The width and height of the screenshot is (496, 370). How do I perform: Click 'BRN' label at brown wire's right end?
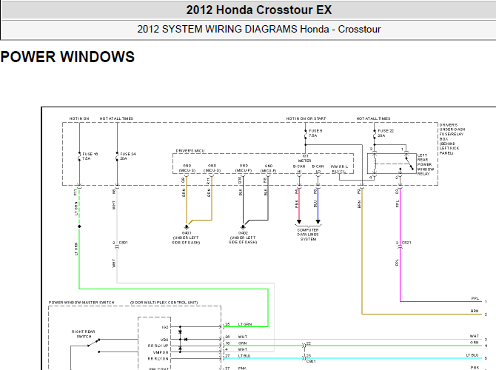(x=475, y=312)
